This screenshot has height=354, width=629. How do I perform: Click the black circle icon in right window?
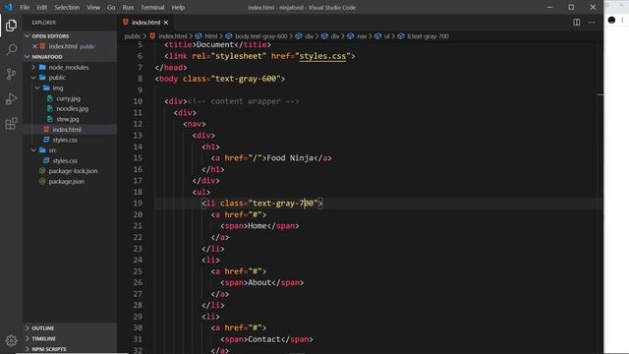click(x=611, y=20)
